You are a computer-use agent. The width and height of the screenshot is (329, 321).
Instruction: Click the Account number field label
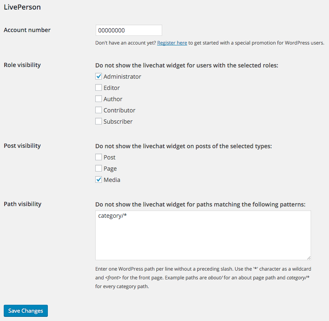pos(27,30)
